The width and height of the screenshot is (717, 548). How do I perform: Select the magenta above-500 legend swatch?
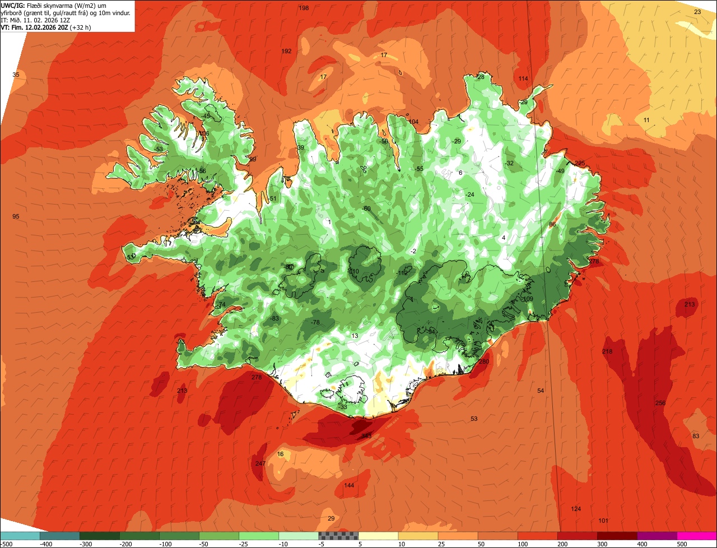[x=697, y=536]
